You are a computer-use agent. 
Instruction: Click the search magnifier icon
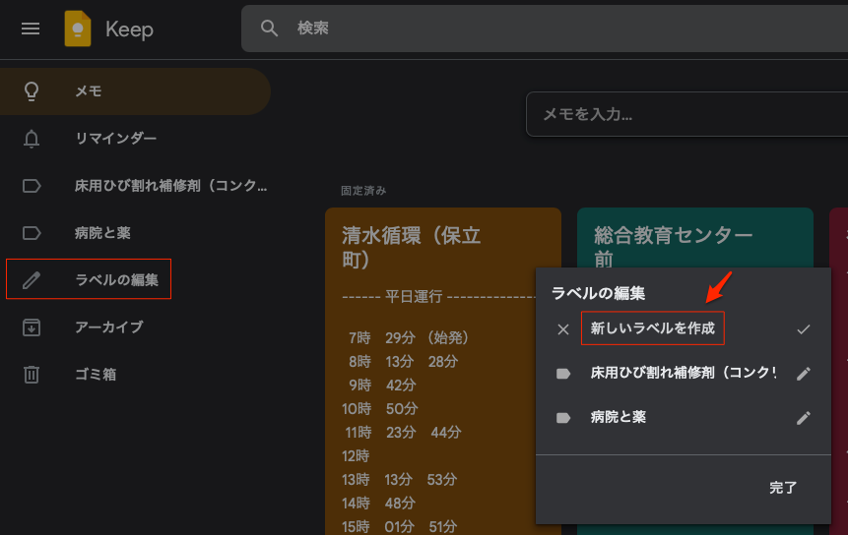tap(269, 29)
